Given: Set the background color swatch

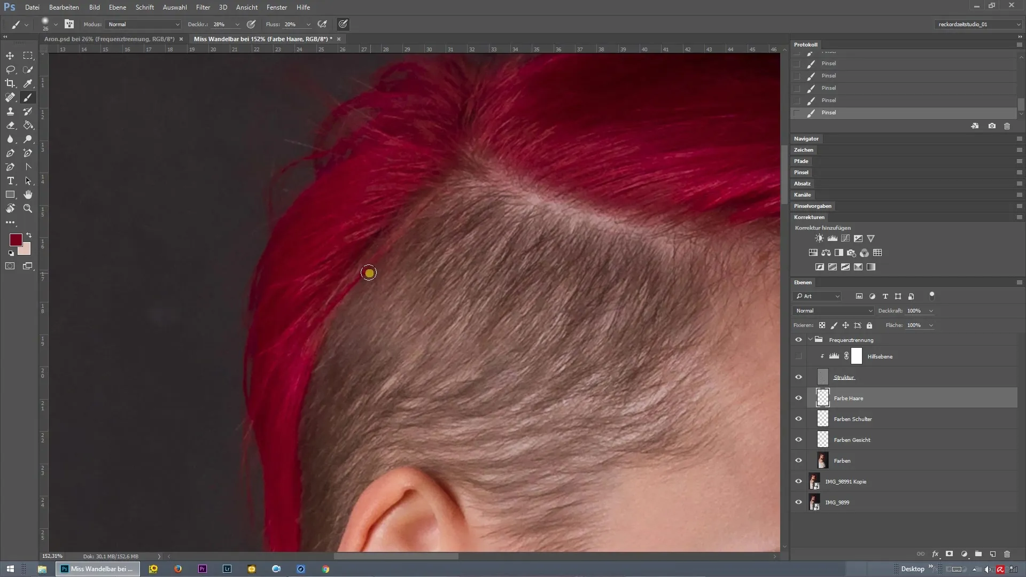Looking at the screenshot, I should (x=26, y=251).
